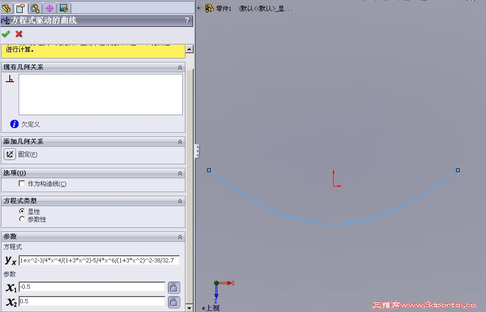Select left endpoint of the curve
486x312 pixels.
click(x=209, y=170)
